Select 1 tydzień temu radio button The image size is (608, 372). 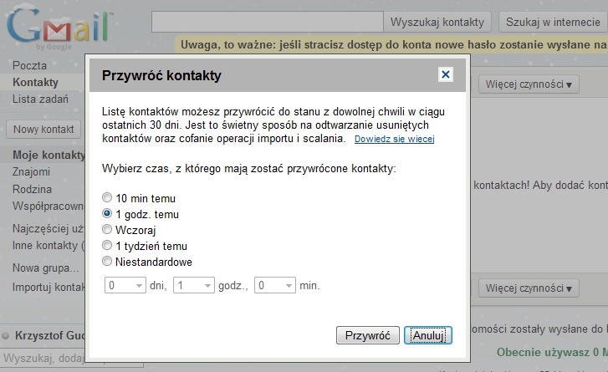[x=106, y=246]
